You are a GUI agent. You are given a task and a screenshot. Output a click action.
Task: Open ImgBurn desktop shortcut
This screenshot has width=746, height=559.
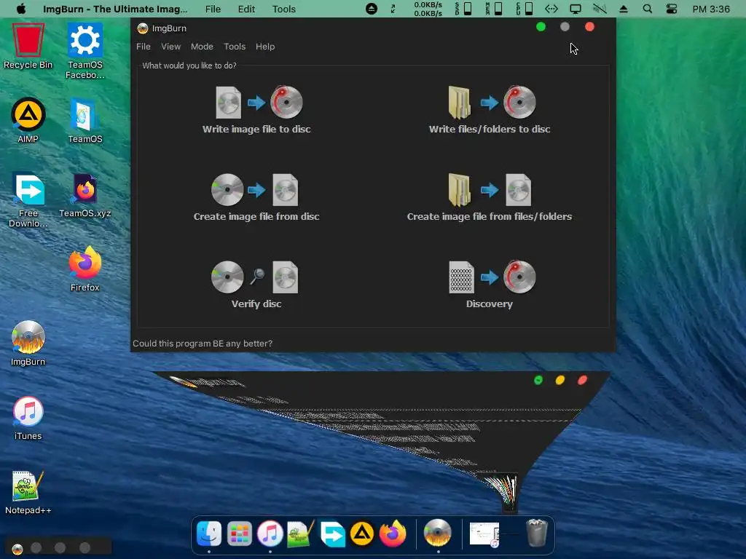[x=28, y=344]
